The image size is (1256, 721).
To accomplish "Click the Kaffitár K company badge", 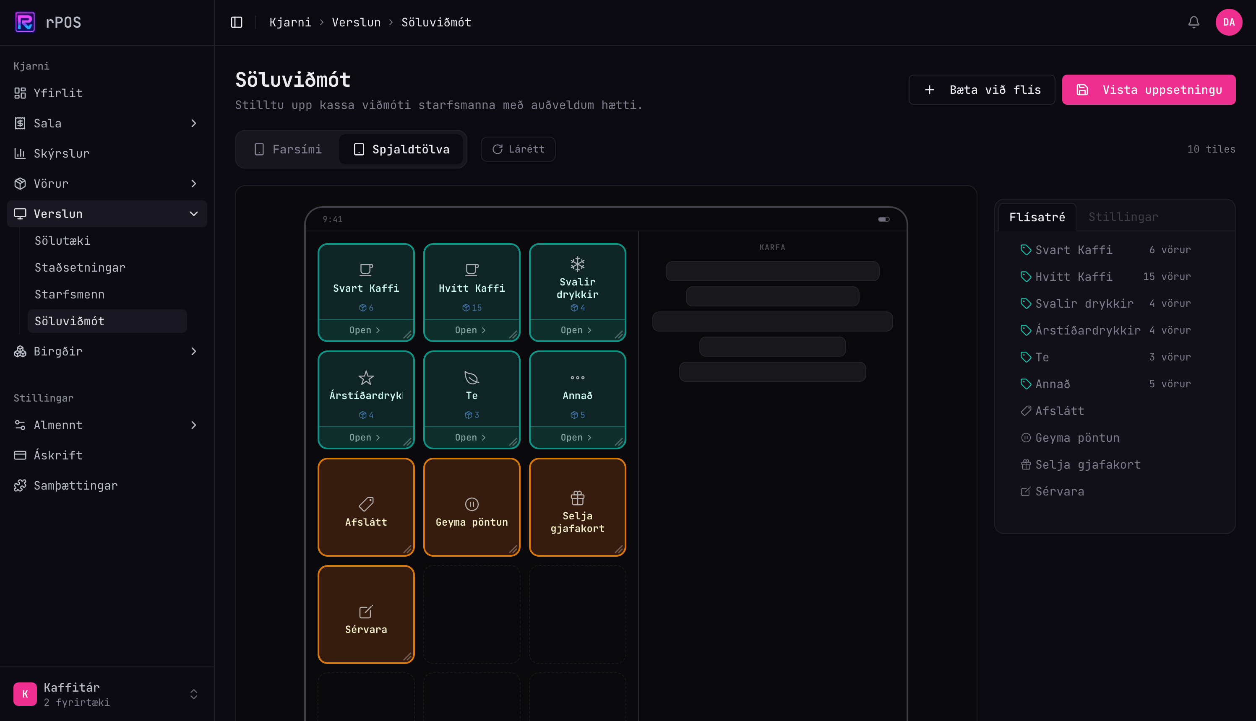I will [25, 694].
